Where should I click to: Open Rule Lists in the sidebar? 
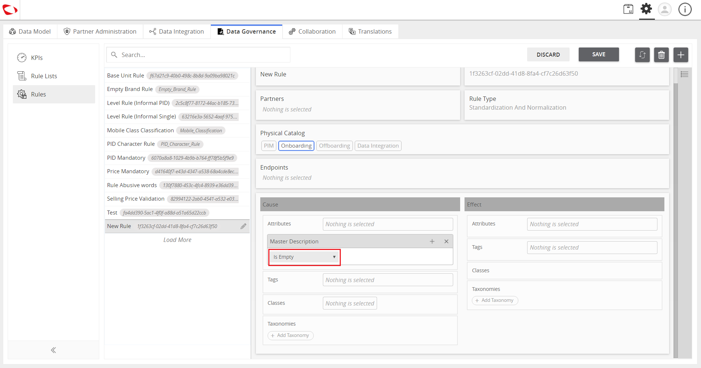tap(54, 76)
